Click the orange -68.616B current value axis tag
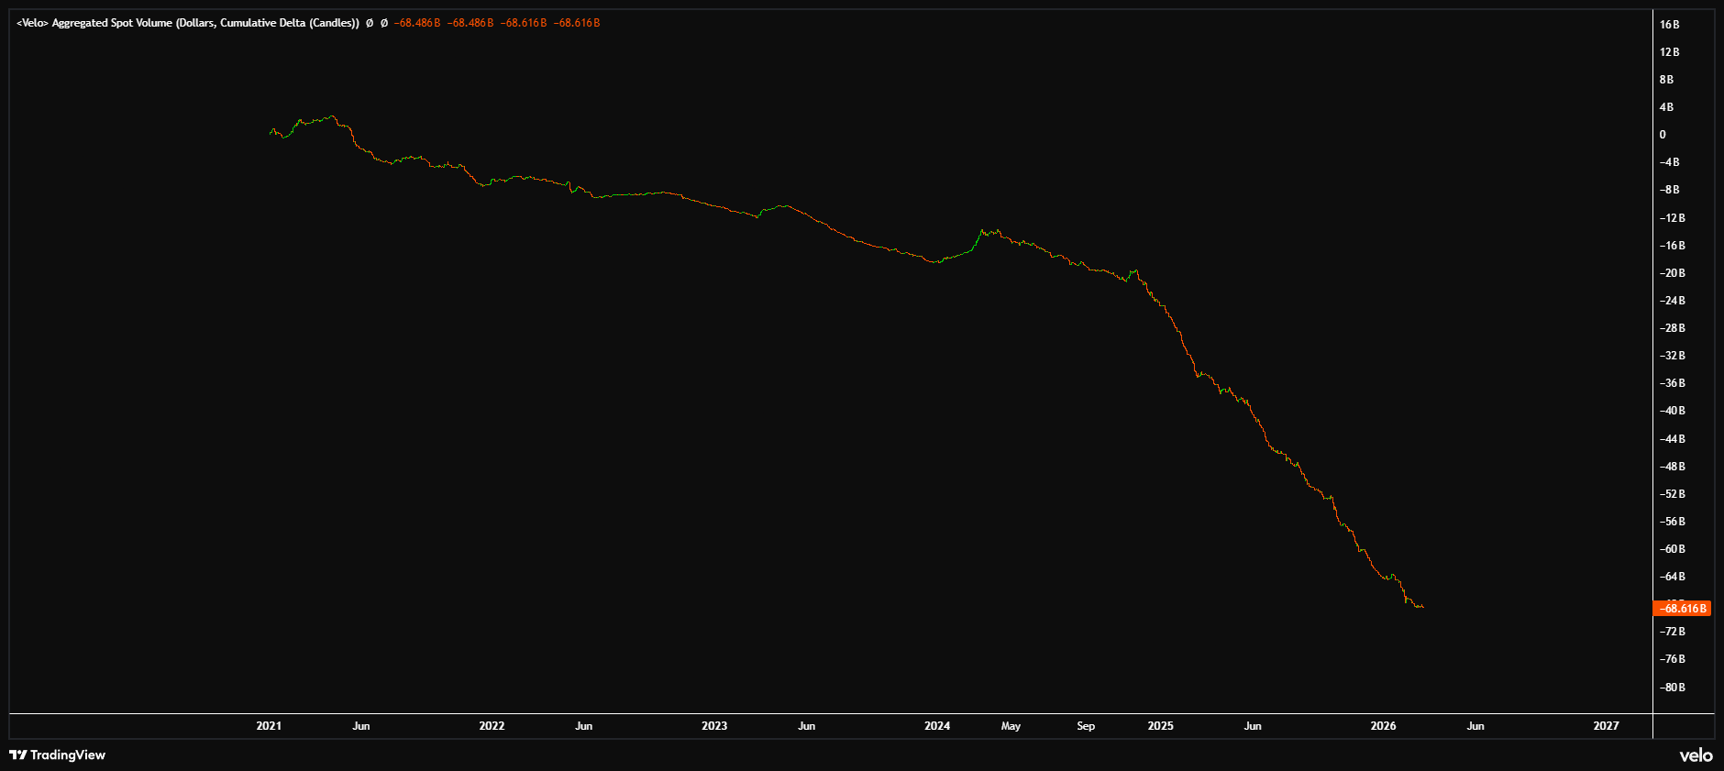The height and width of the screenshot is (771, 1724). click(1683, 609)
